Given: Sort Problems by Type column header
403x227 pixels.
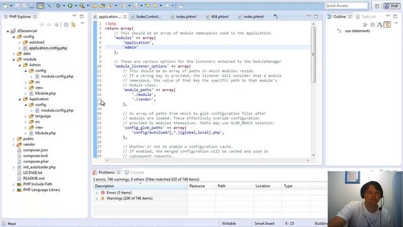Looking at the screenshot, I should (x=296, y=186).
